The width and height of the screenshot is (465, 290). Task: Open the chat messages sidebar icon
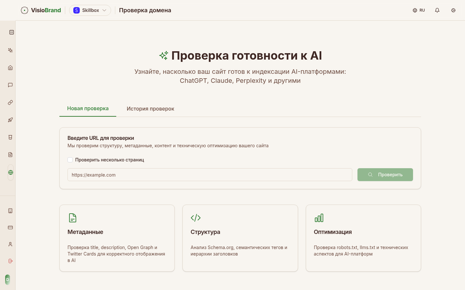(x=10, y=85)
